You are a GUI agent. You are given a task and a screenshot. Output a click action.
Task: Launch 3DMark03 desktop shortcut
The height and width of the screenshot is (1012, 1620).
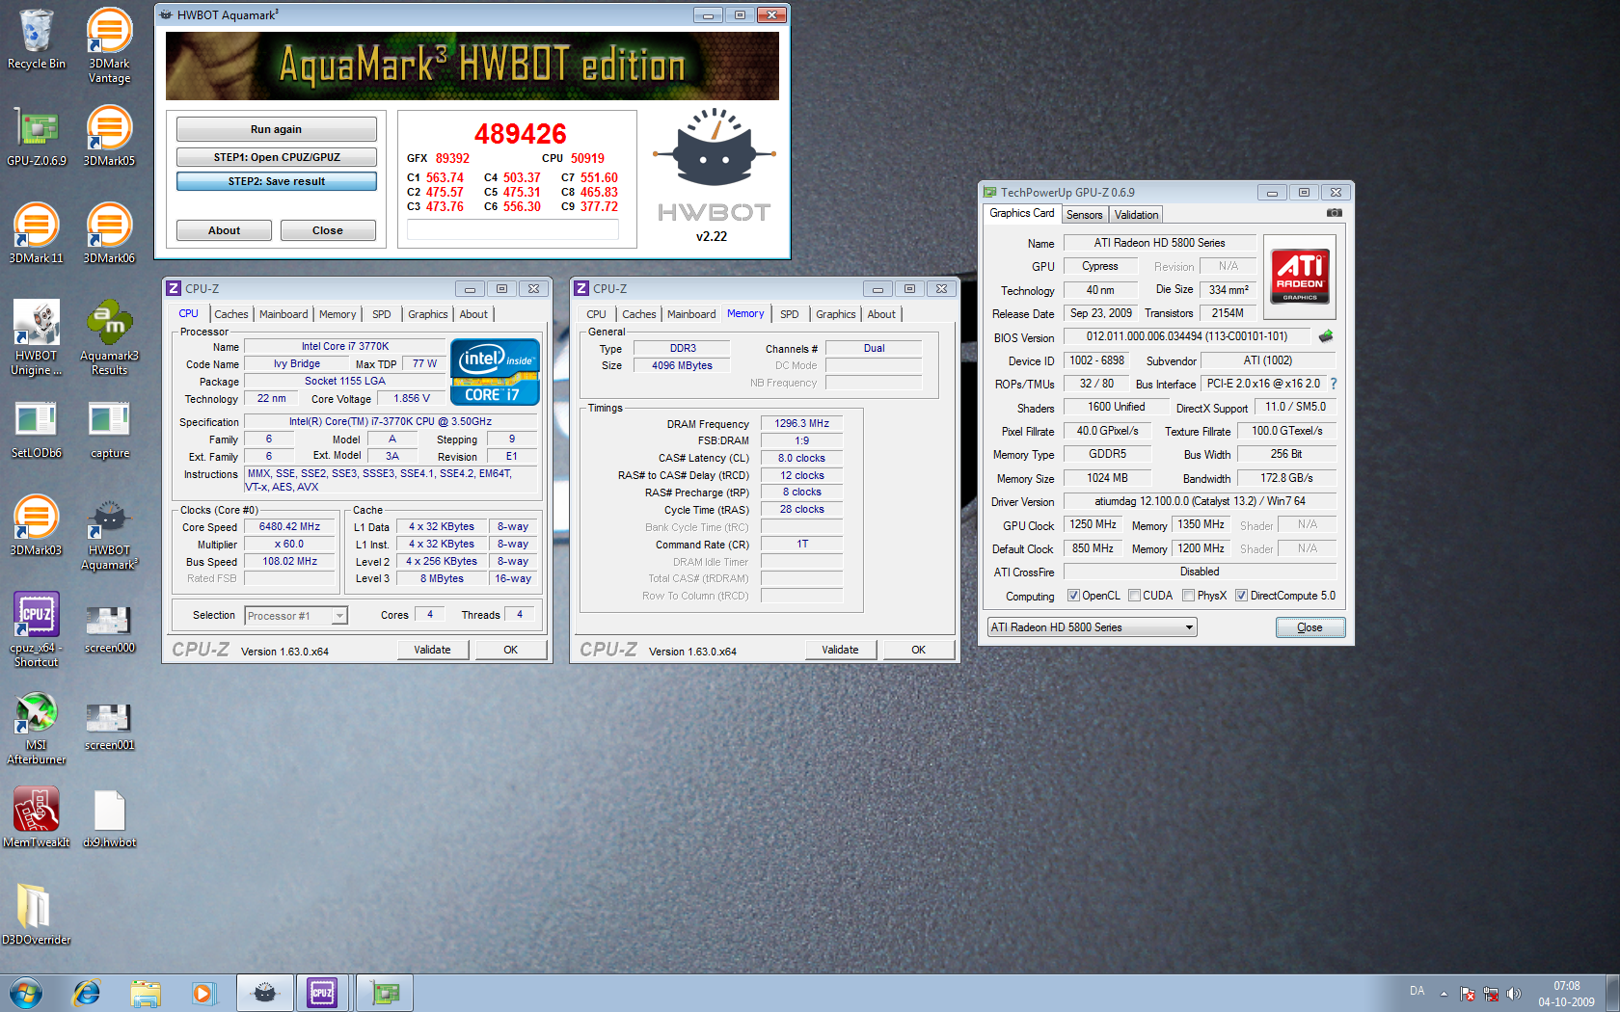click(37, 525)
